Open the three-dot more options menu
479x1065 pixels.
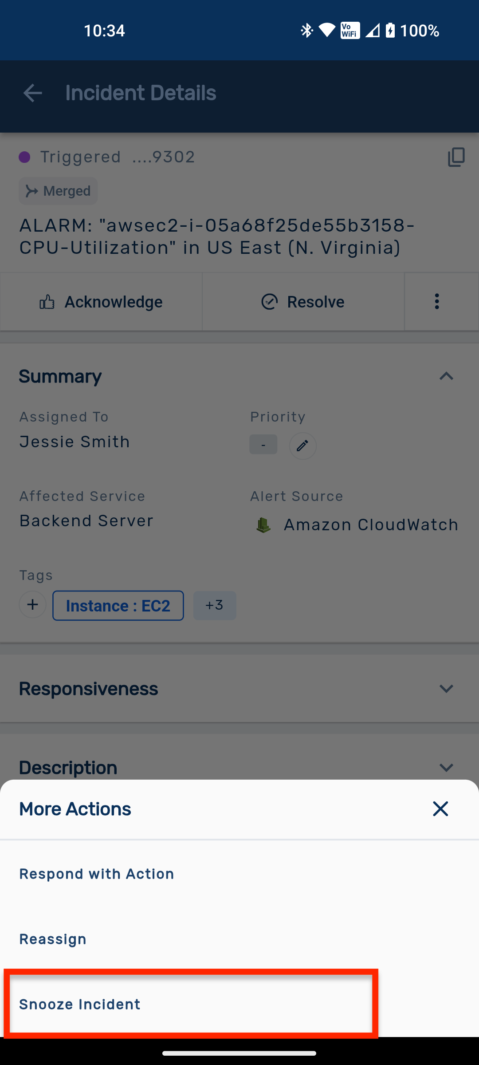[x=437, y=302]
